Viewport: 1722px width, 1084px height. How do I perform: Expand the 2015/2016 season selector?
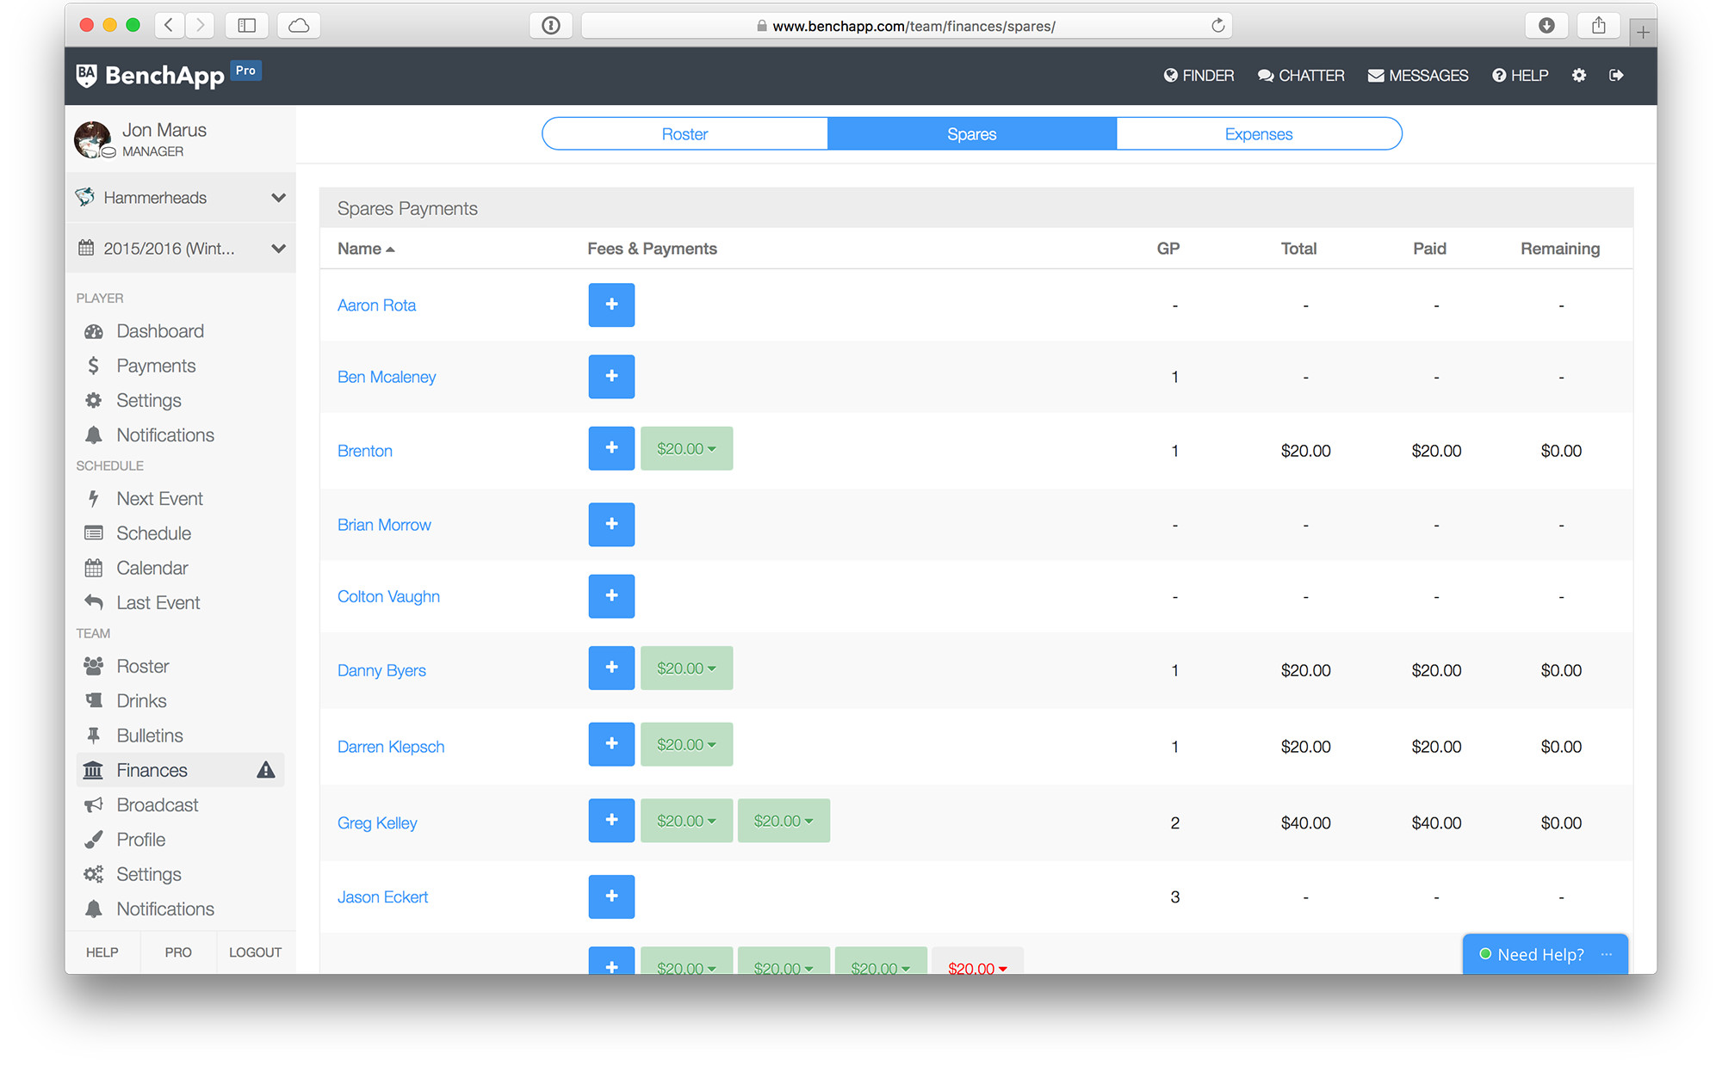point(277,248)
